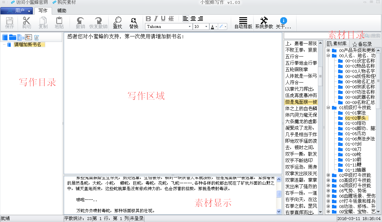Click the trash delete icon in writing directory

pyautogui.click(x=37, y=37)
